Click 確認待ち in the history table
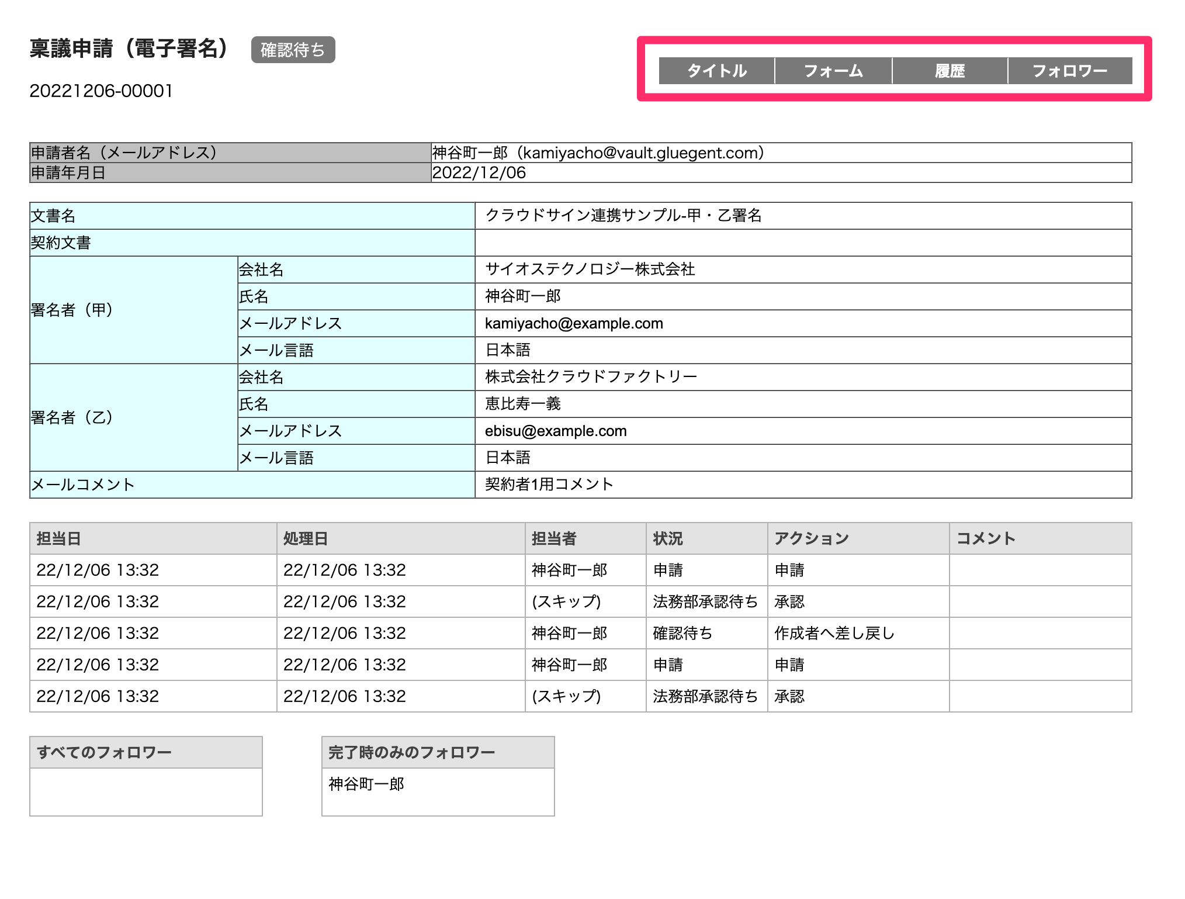This screenshot has height=899, width=1185. tap(707, 633)
